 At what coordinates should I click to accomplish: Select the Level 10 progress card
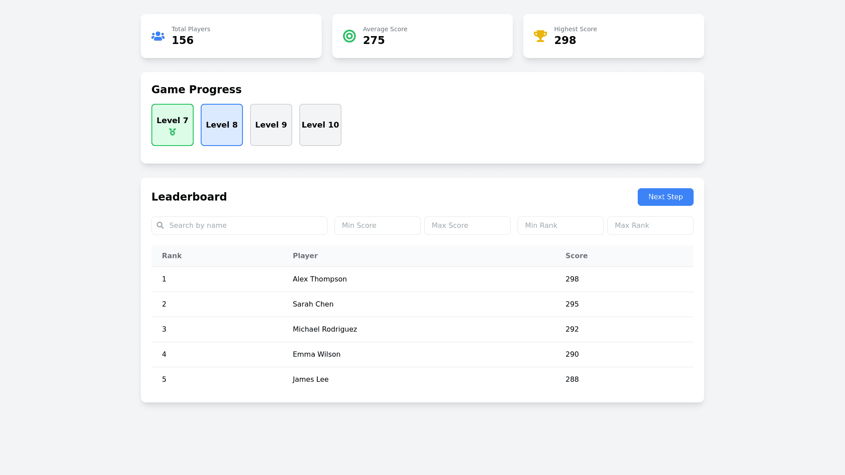click(x=320, y=124)
